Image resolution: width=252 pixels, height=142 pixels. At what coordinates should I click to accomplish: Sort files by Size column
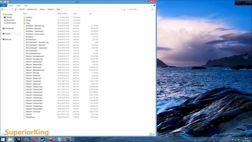91,14
